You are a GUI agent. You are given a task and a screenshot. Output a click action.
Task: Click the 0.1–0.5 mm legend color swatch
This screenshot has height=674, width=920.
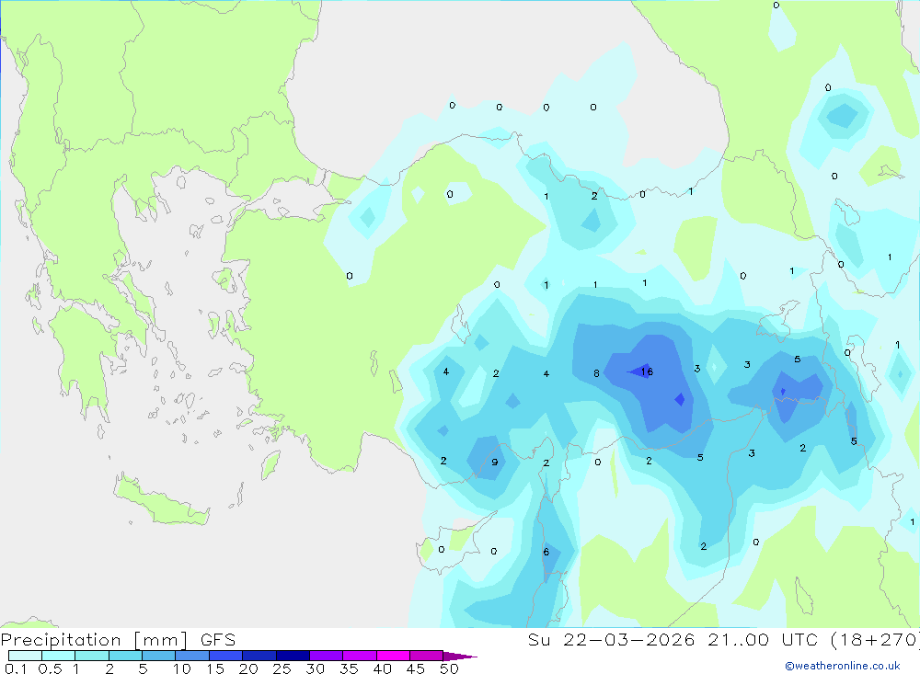tap(25, 656)
